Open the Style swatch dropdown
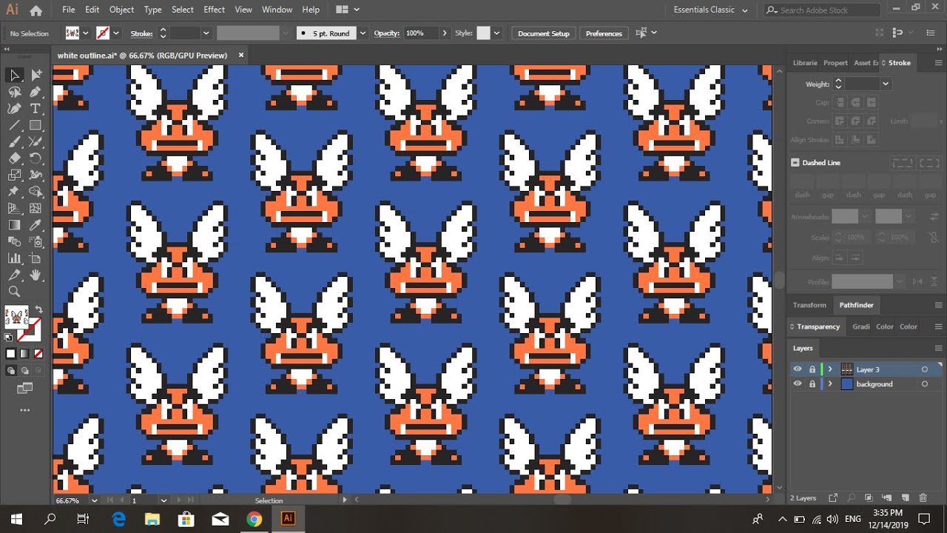Viewport: 947px width, 533px height. point(497,33)
